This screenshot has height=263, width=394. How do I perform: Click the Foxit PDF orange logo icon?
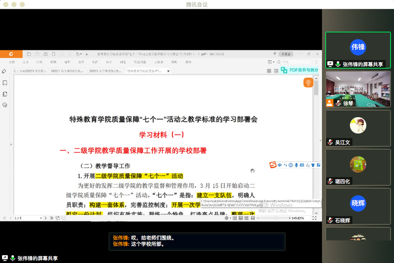[11, 53]
